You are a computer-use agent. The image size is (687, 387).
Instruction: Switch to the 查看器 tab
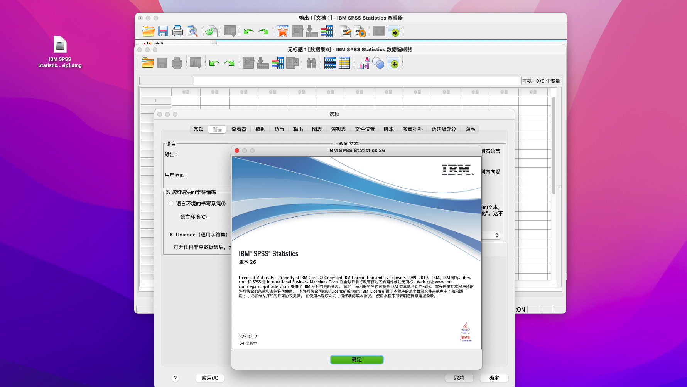point(239,129)
